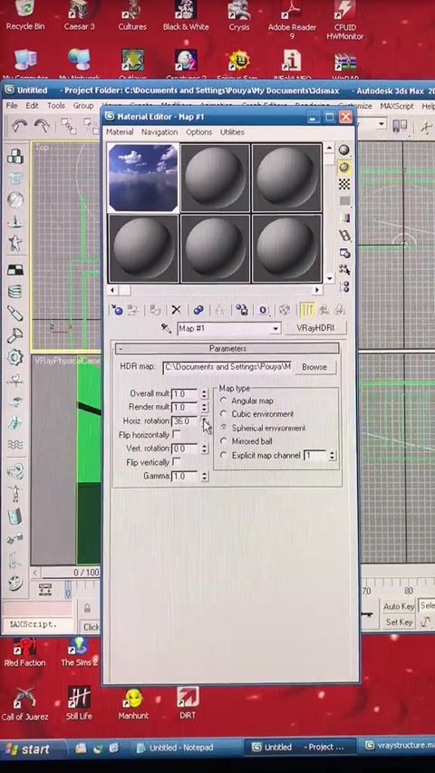Click key mode toggle icon below time slider

(45, 589)
